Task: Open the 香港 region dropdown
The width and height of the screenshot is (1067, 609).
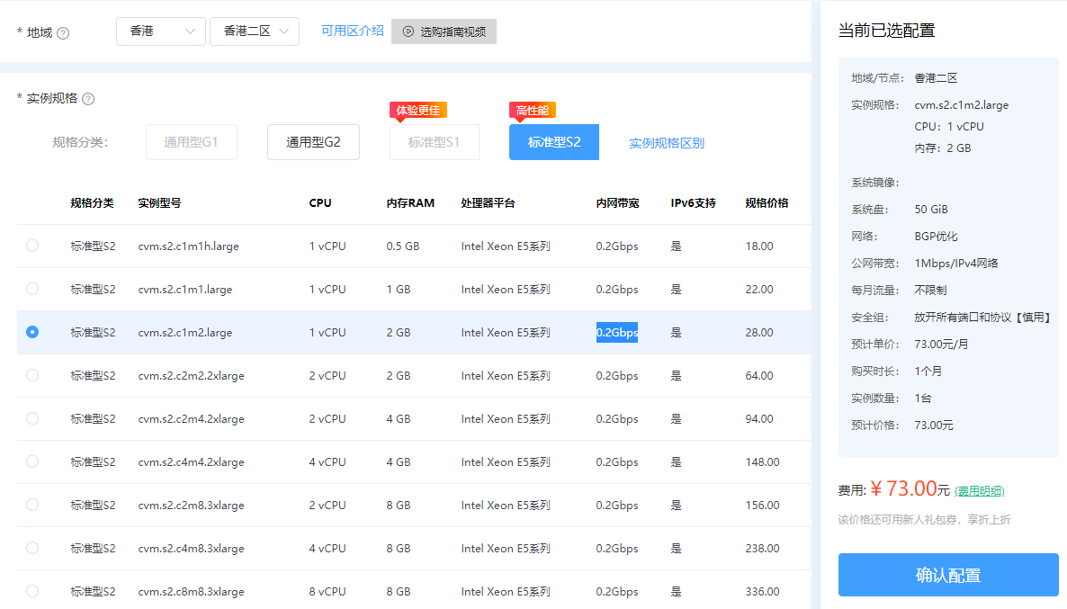Action: click(161, 31)
